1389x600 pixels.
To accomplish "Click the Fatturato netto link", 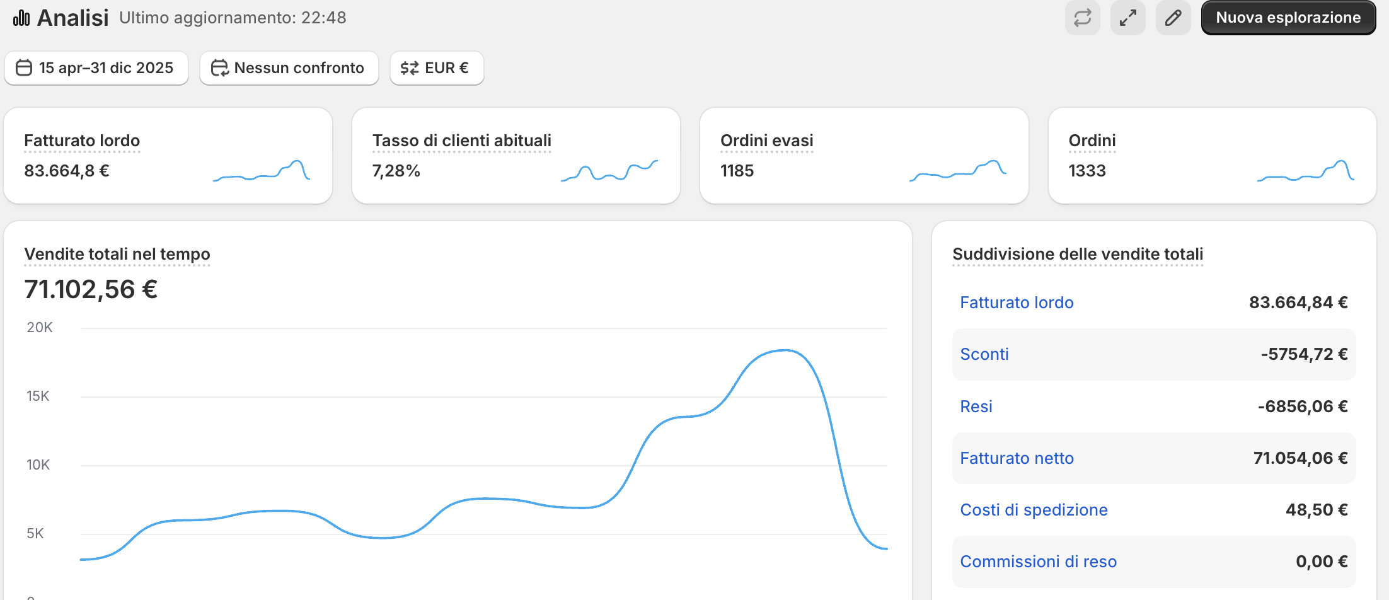I will point(1017,458).
